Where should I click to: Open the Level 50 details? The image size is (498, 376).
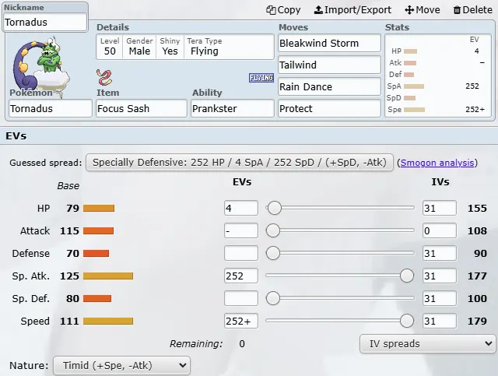click(110, 47)
